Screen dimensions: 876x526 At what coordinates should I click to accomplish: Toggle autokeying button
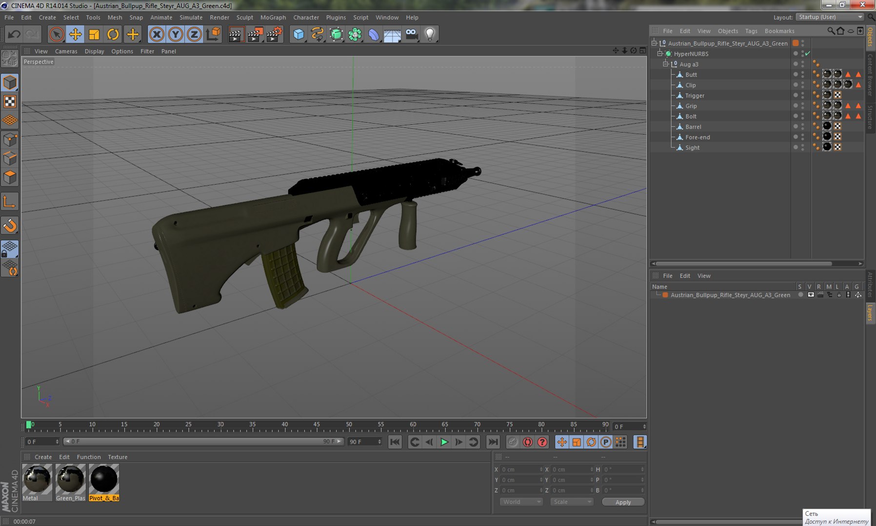[527, 442]
